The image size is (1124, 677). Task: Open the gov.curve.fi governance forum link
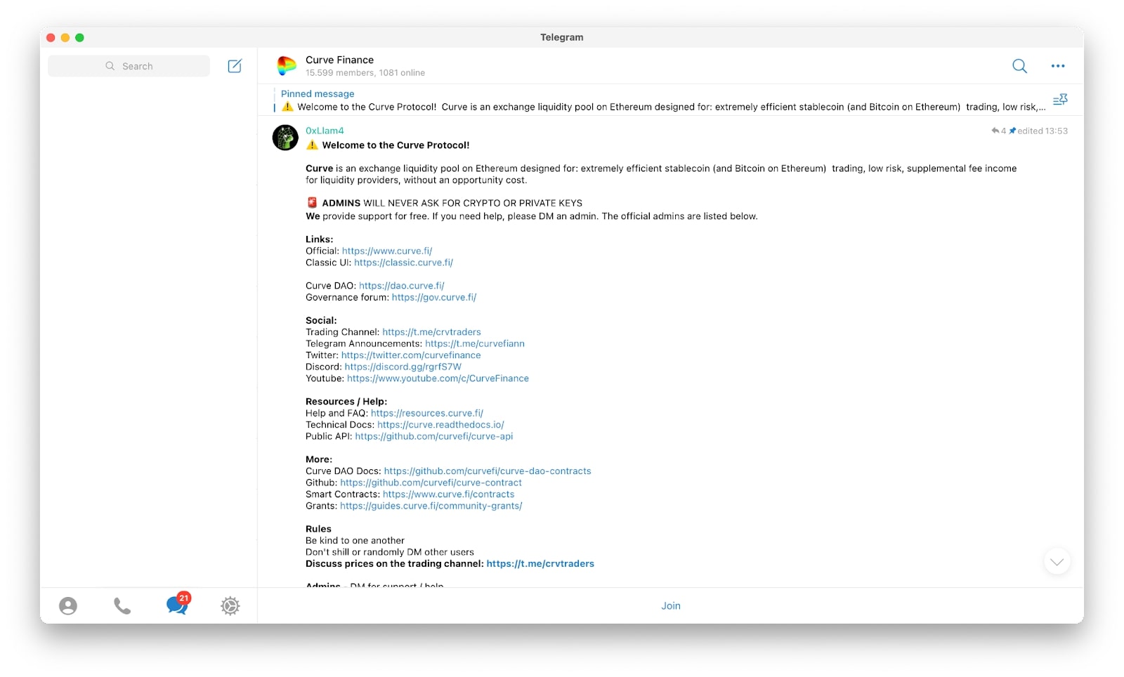click(x=434, y=298)
